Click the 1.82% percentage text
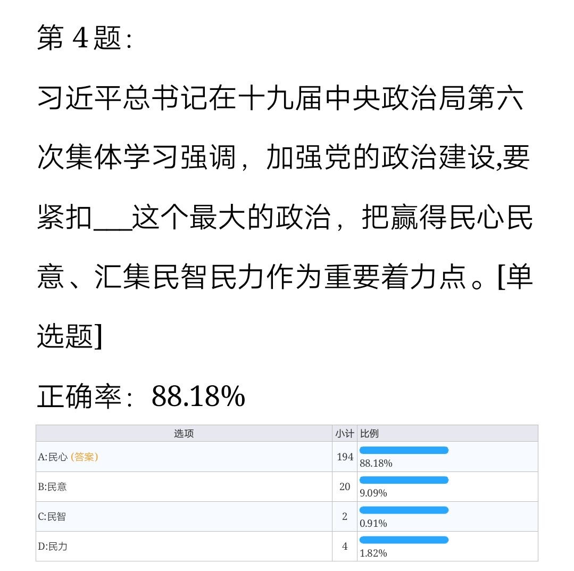Image resolution: width=574 pixels, height=571 pixels. coord(373,553)
